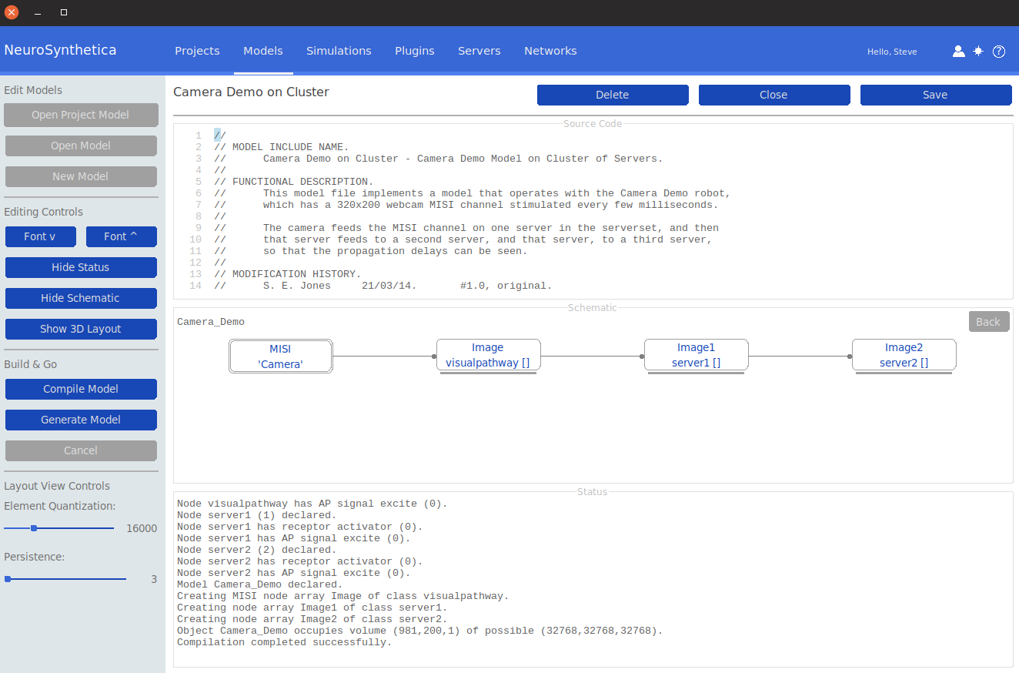This screenshot has width=1019, height=673.
Task: Show the 3D Layout view
Action: tap(81, 329)
